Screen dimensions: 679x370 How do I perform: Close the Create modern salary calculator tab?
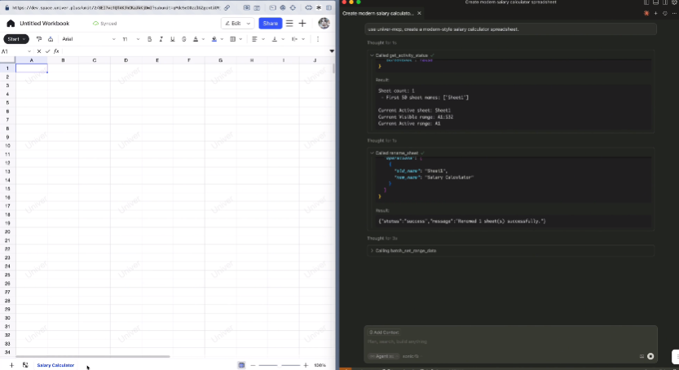tap(419, 13)
